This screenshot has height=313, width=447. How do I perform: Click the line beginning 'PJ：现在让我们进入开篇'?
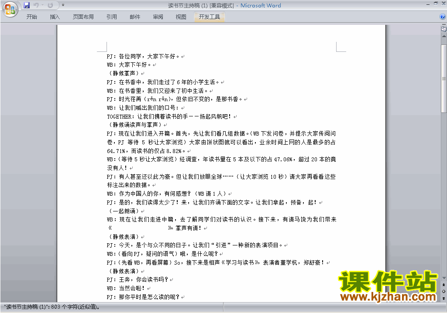point(221,133)
